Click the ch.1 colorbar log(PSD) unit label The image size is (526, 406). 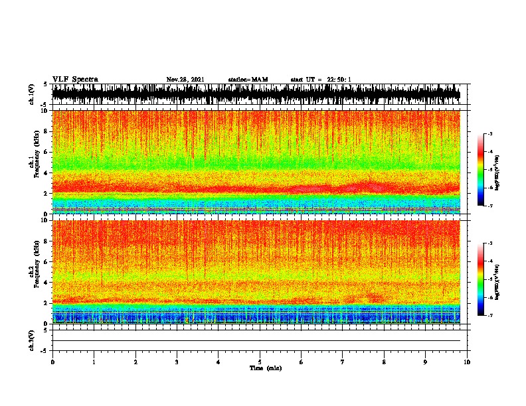click(497, 172)
